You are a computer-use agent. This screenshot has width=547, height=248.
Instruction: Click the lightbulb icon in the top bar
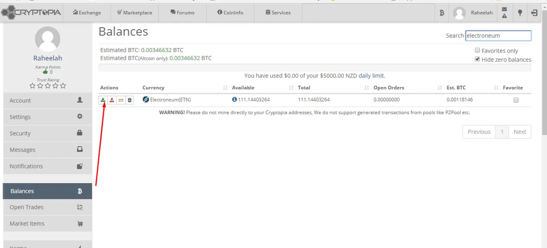(x=520, y=13)
